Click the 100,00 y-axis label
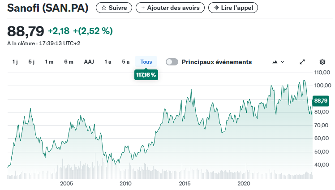The width and height of the screenshot is (335, 190). tap(322, 86)
